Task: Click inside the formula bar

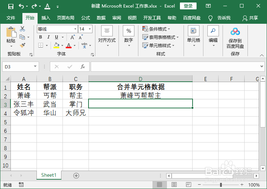Action: (175, 67)
